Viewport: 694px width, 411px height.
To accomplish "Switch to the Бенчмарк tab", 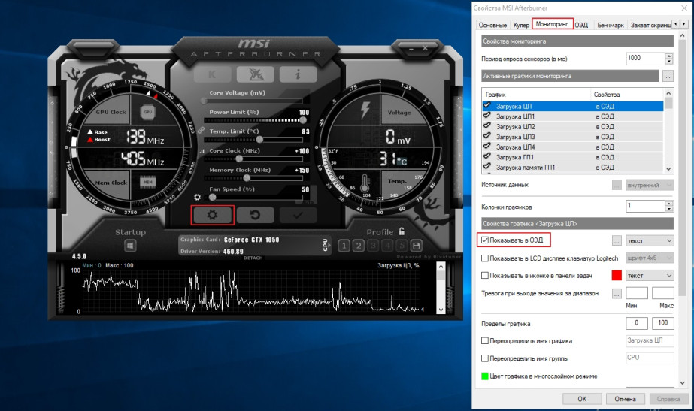I will point(610,26).
